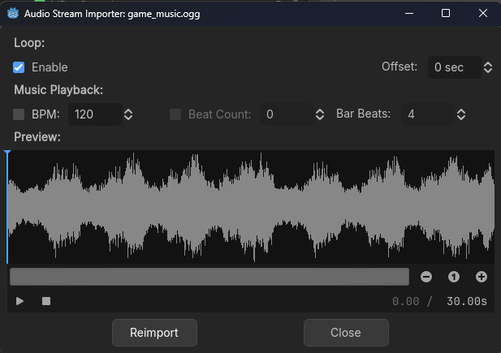
Task: Adjust Beat Count with stepper arrows
Action: [320, 114]
